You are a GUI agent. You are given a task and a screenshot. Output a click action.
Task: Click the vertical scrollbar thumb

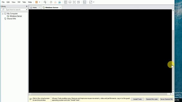point(173,60)
